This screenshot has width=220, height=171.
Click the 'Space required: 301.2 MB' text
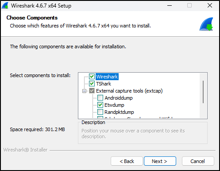tap(37, 129)
